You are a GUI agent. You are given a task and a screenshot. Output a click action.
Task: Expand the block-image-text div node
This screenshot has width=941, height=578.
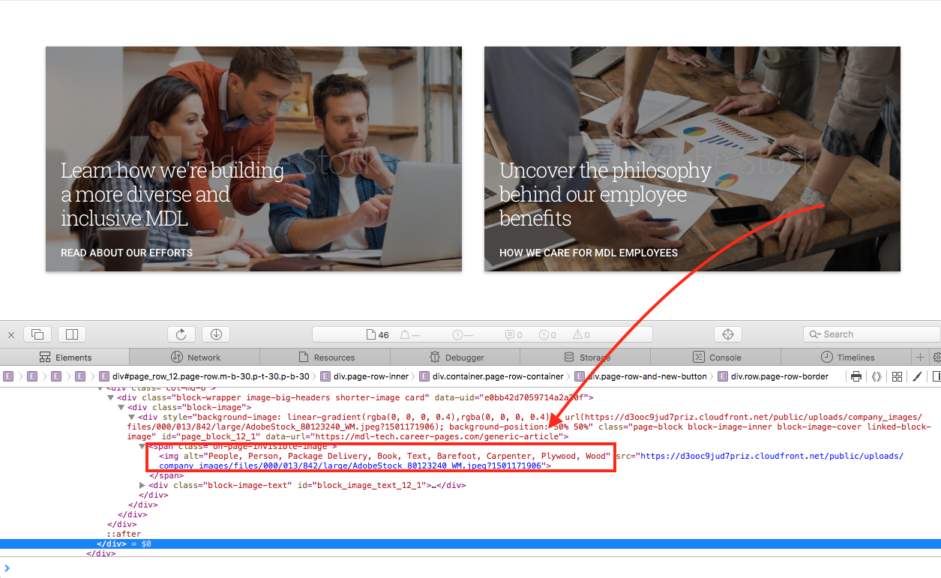(142, 486)
